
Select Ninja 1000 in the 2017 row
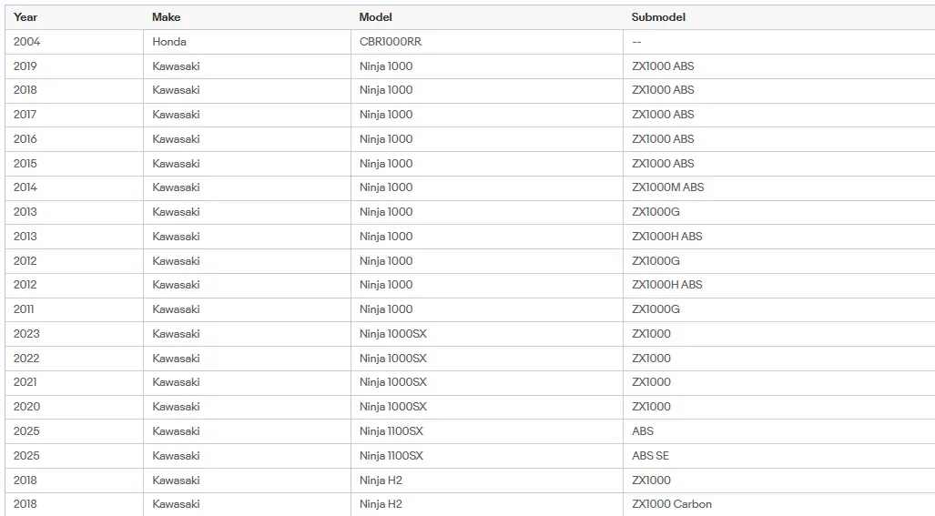386,115
